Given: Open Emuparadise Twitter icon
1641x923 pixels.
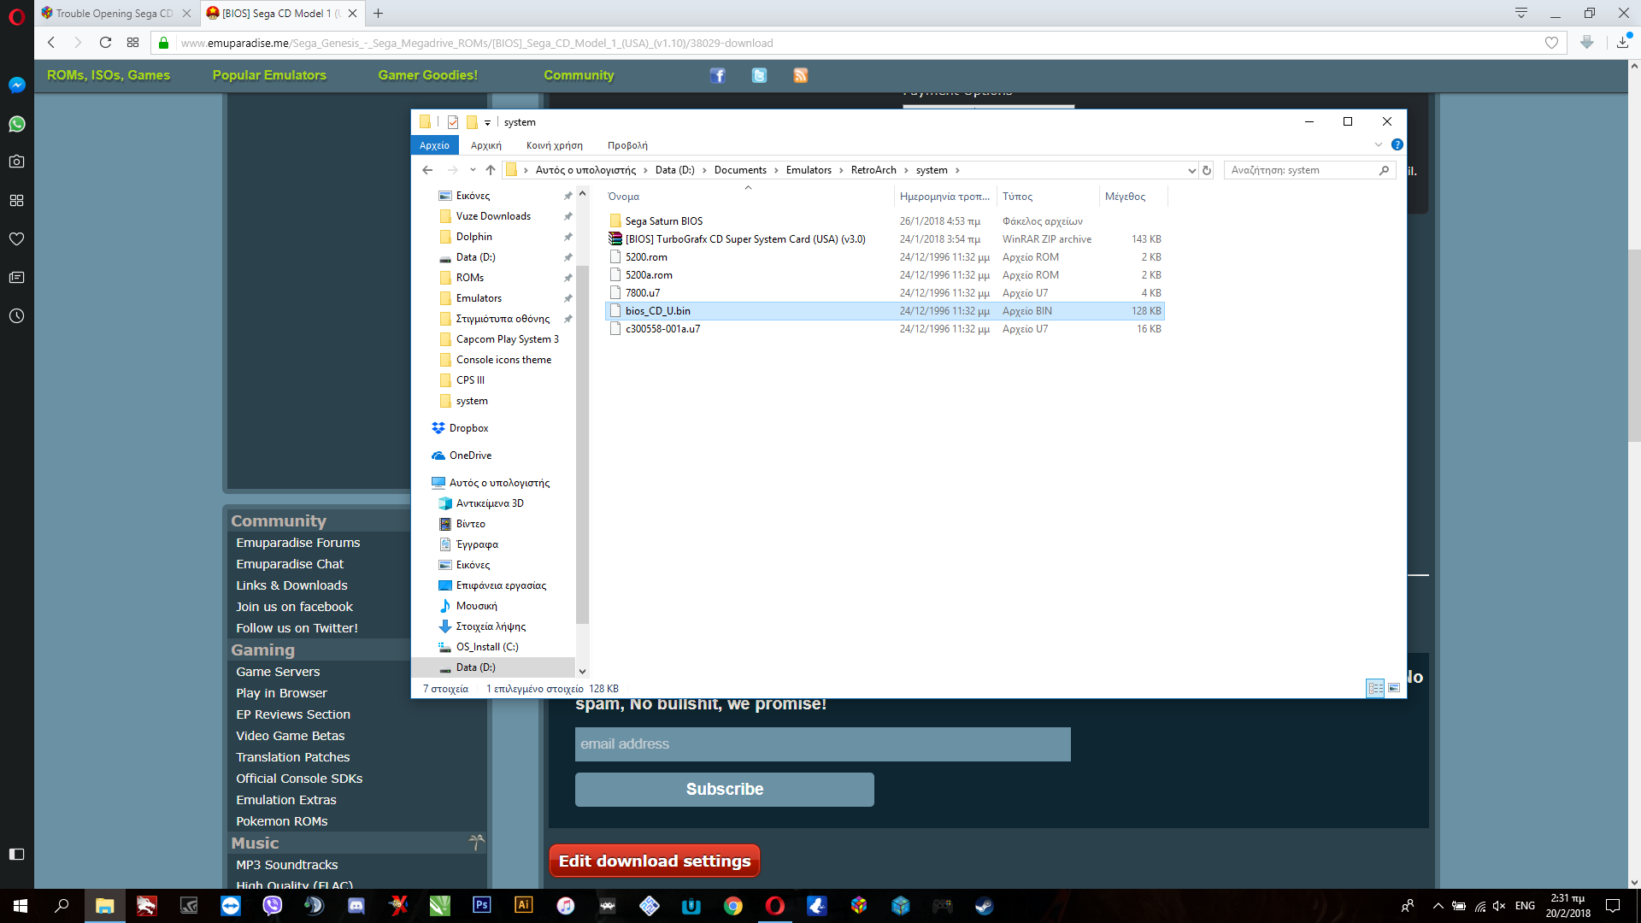Looking at the screenshot, I should point(759,75).
